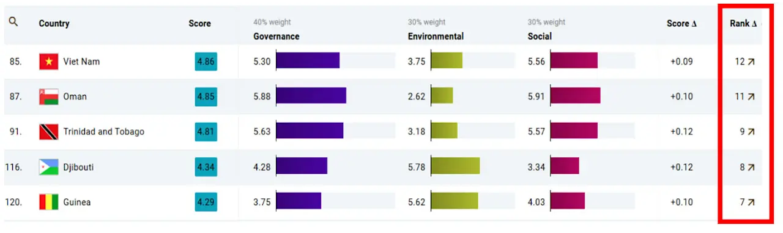
Task: Sort by Score Δ column header
Action: tap(681, 23)
